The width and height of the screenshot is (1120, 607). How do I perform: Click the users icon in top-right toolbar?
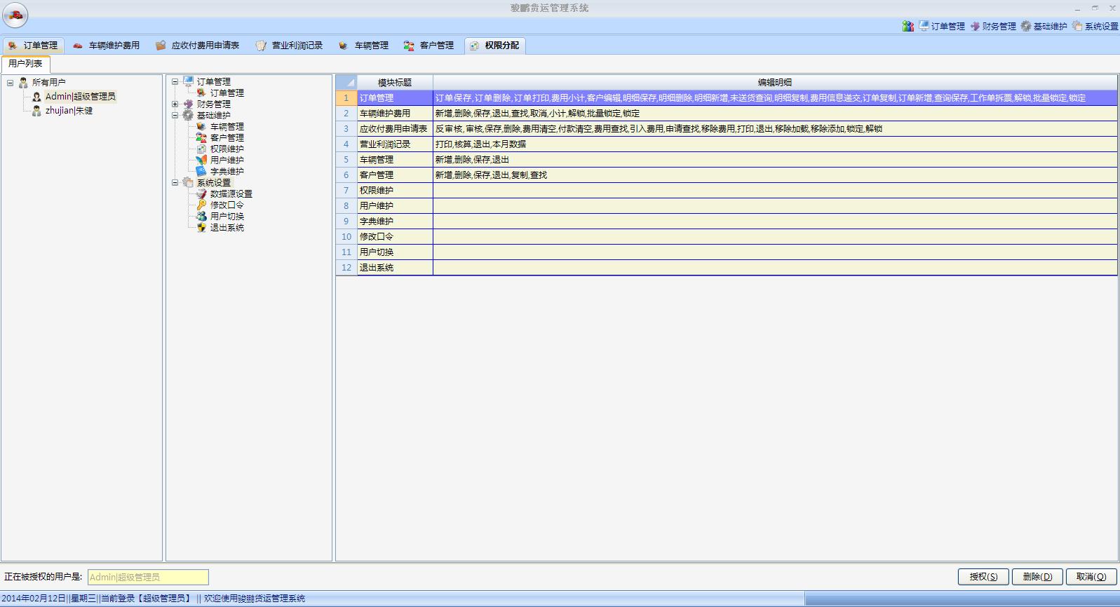(908, 26)
